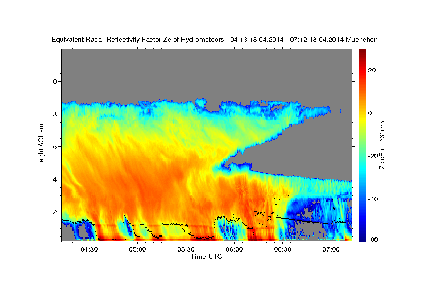
Task: Click the colorbar value -40
Action: click(x=373, y=199)
